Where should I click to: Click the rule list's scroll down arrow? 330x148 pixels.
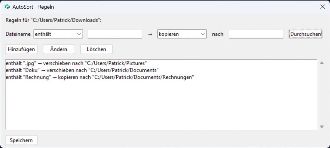(x=322, y=127)
